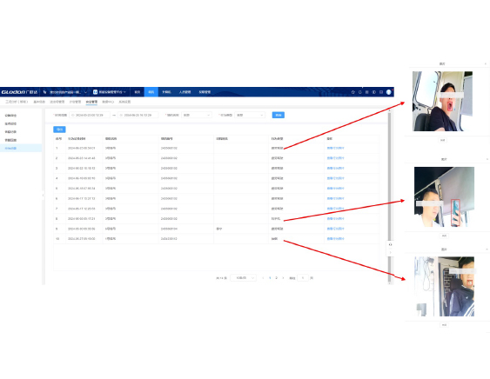This screenshot has width=490, height=379.
Task: Click the blue 导出 export button
Action: 59,130
